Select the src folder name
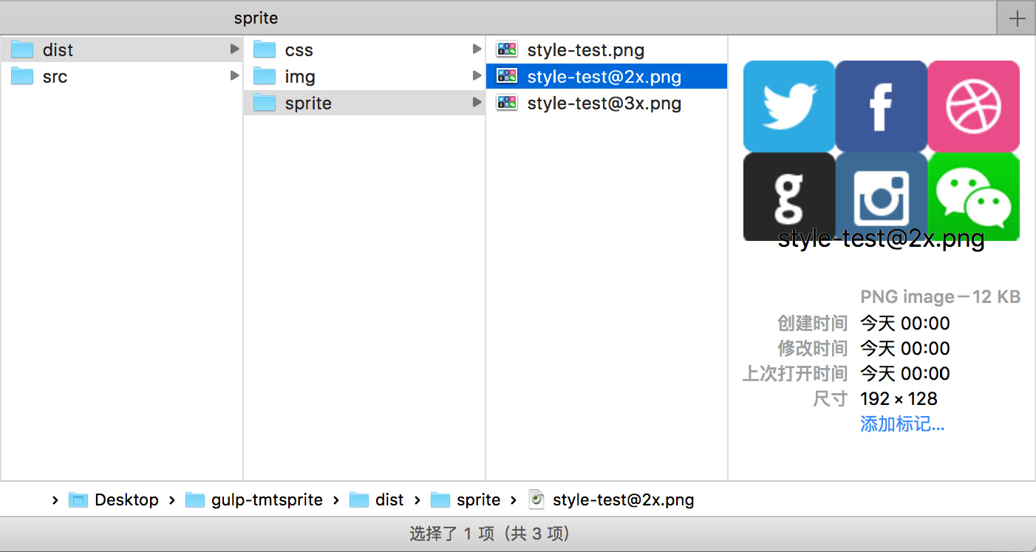 tap(55, 77)
